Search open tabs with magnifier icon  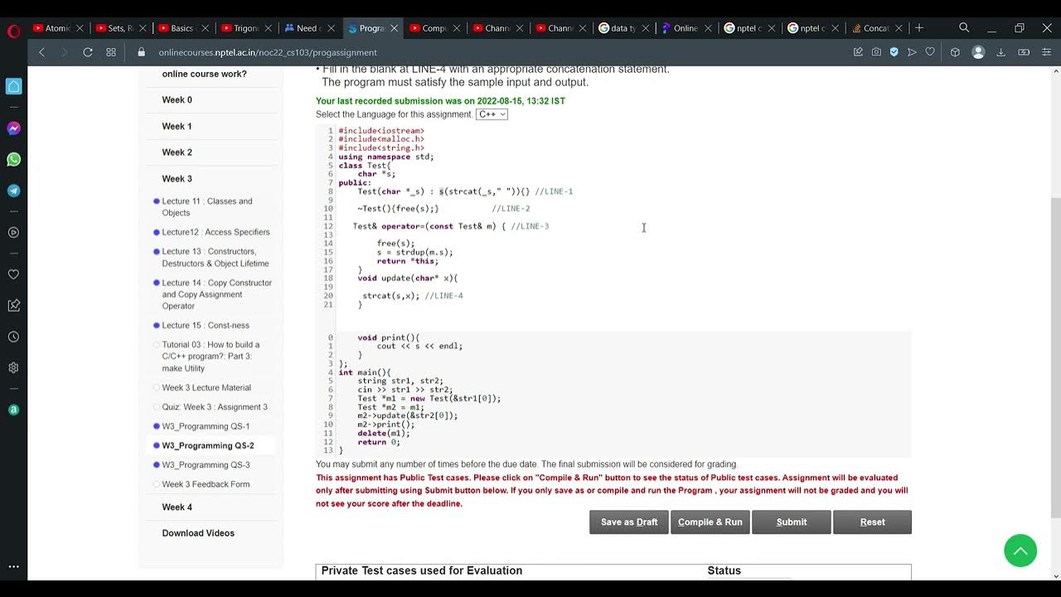pyautogui.click(x=964, y=27)
